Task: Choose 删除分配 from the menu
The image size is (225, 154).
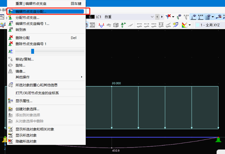Action: (x=46, y=38)
